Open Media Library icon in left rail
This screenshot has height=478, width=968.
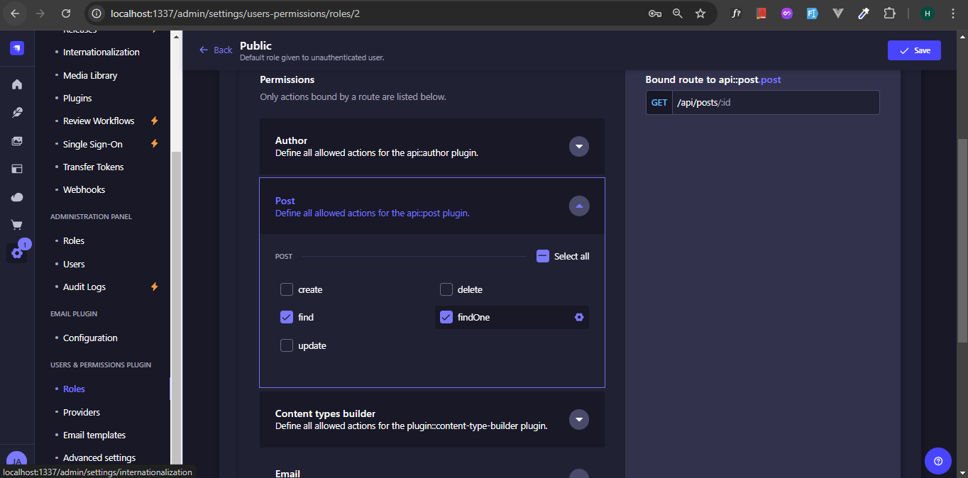[x=17, y=141]
